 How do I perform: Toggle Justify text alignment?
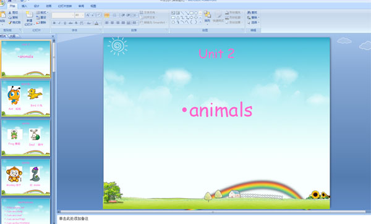[x=123, y=23]
